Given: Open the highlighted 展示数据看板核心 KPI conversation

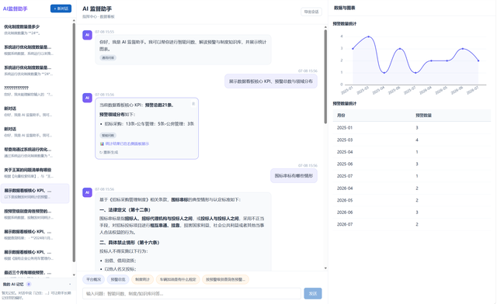Looking at the screenshot, I should pos(35,193).
